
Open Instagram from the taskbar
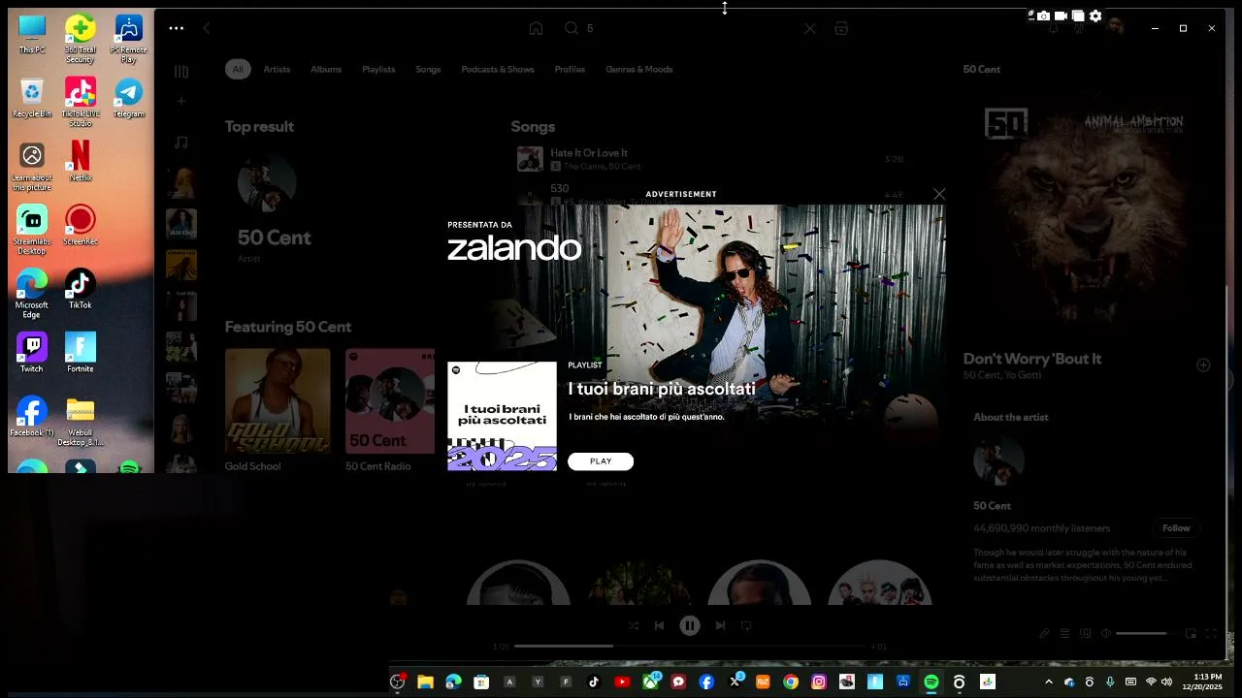point(819,682)
